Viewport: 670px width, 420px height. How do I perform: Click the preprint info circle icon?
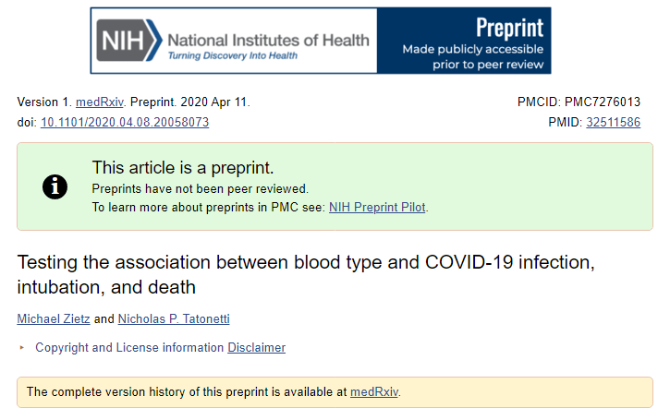coord(55,186)
